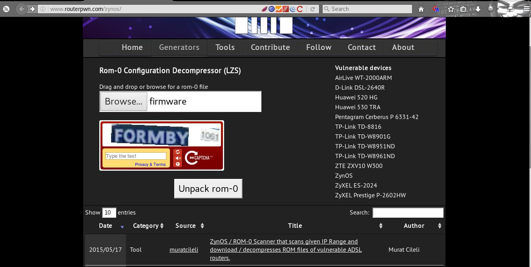
Task: Open the Generators nav item
Action: coord(179,47)
